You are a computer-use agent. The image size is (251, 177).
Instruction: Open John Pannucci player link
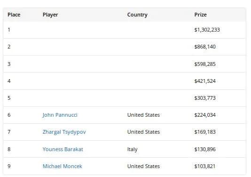pyautogui.click(x=60, y=115)
